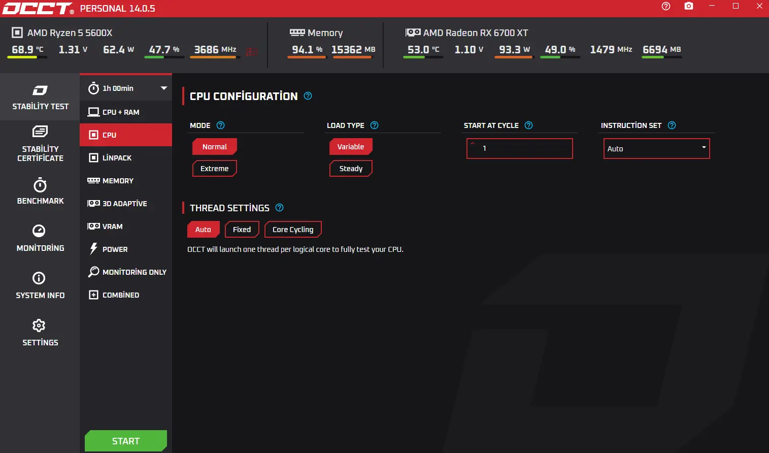Image resolution: width=769 pixels, height=453 pixels.
Task: Set thread settings to Auto
Action: pos(203,230)
